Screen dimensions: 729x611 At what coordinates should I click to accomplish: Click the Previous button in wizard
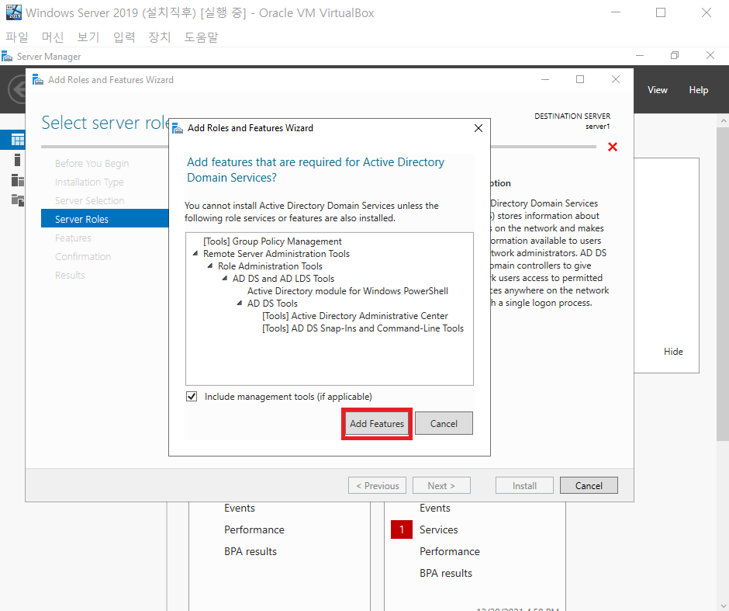377,485
